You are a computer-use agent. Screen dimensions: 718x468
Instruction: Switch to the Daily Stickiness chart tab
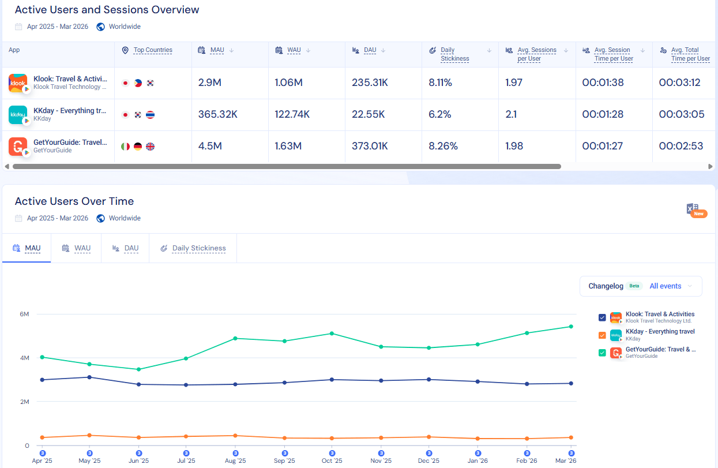tap(193, 248)
